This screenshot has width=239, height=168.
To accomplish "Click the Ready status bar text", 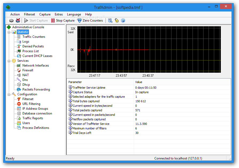I will [x=10, y=158].
